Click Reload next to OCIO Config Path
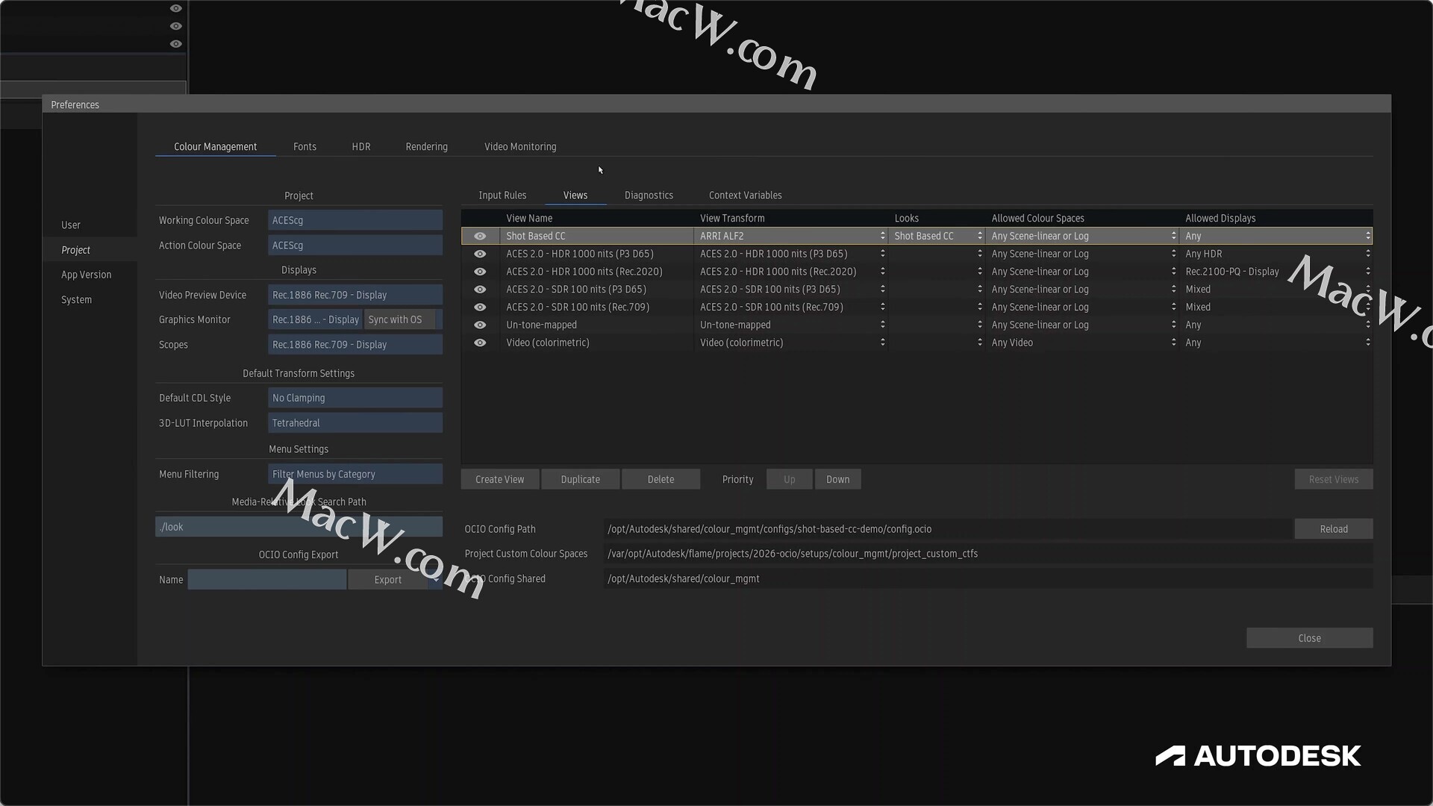This screenshot has height=806, width=1433. coord(1333,529)
